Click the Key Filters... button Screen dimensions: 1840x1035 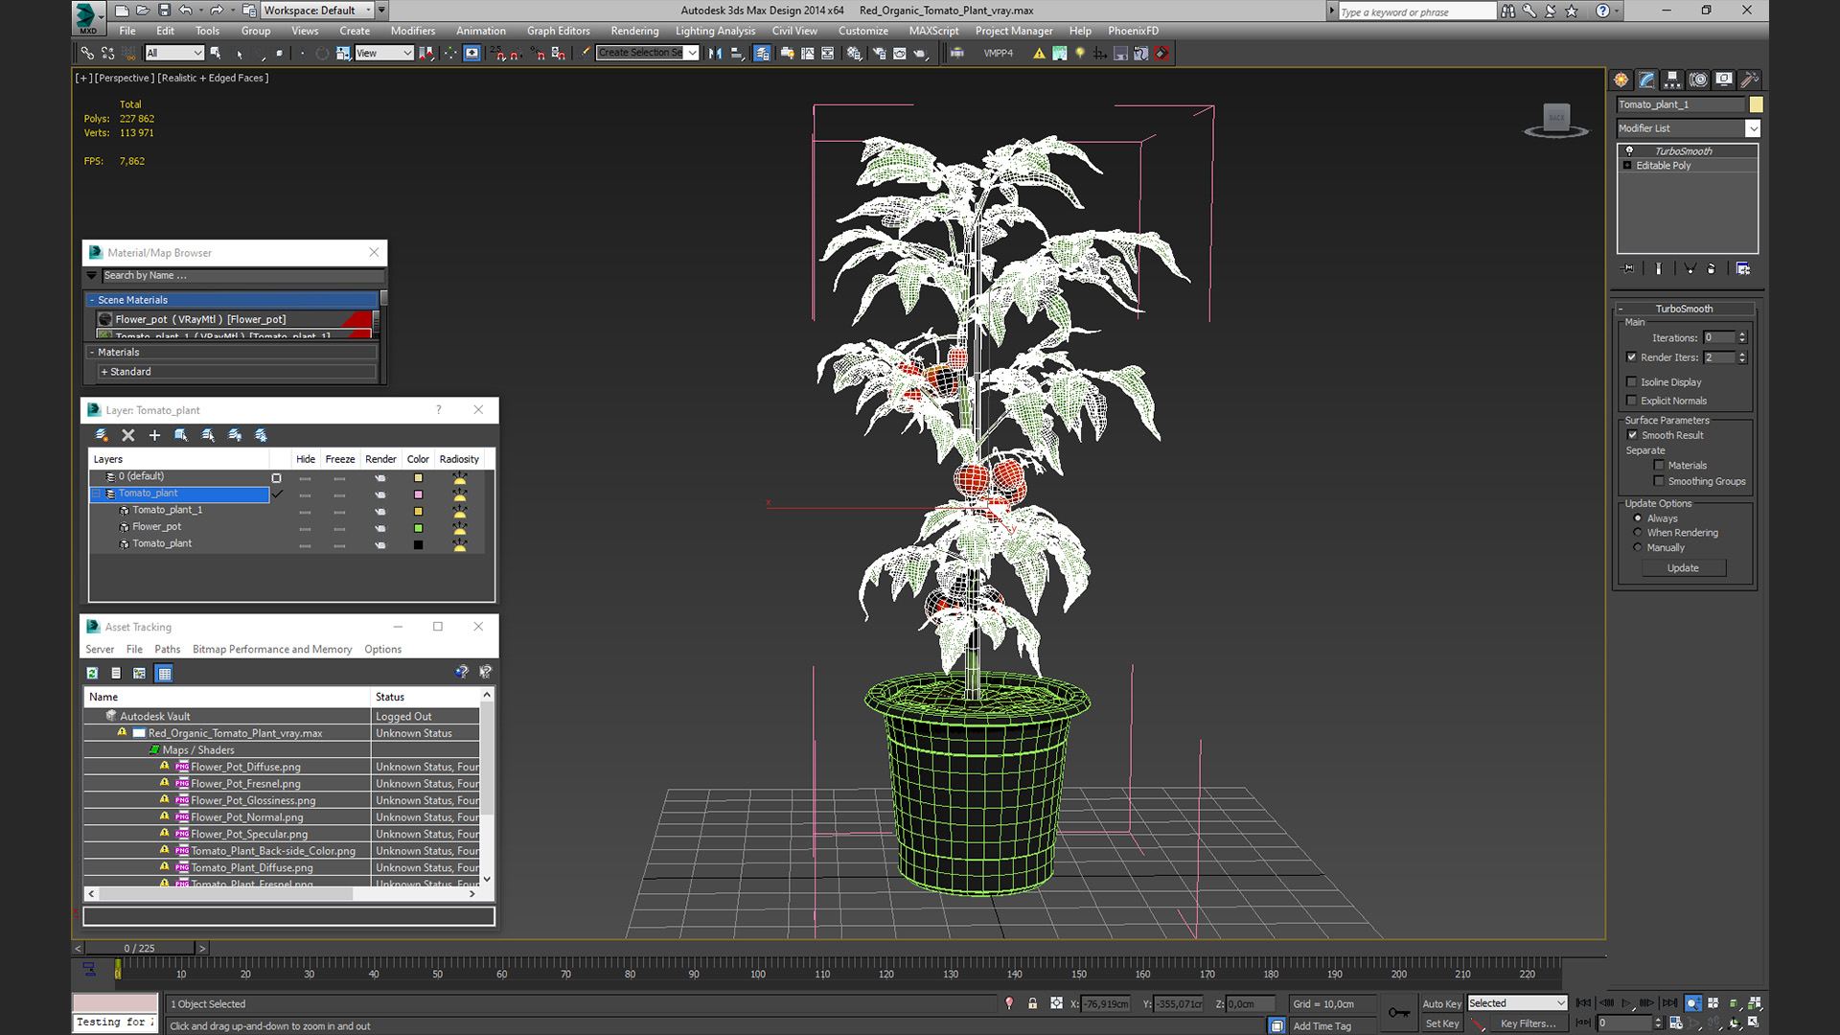(x=1528, y=1023)
